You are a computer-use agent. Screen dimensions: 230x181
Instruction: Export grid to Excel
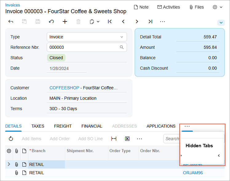click(127, 139)
